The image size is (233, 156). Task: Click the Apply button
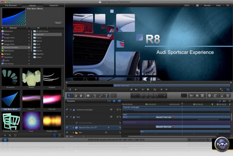point(58,23)
